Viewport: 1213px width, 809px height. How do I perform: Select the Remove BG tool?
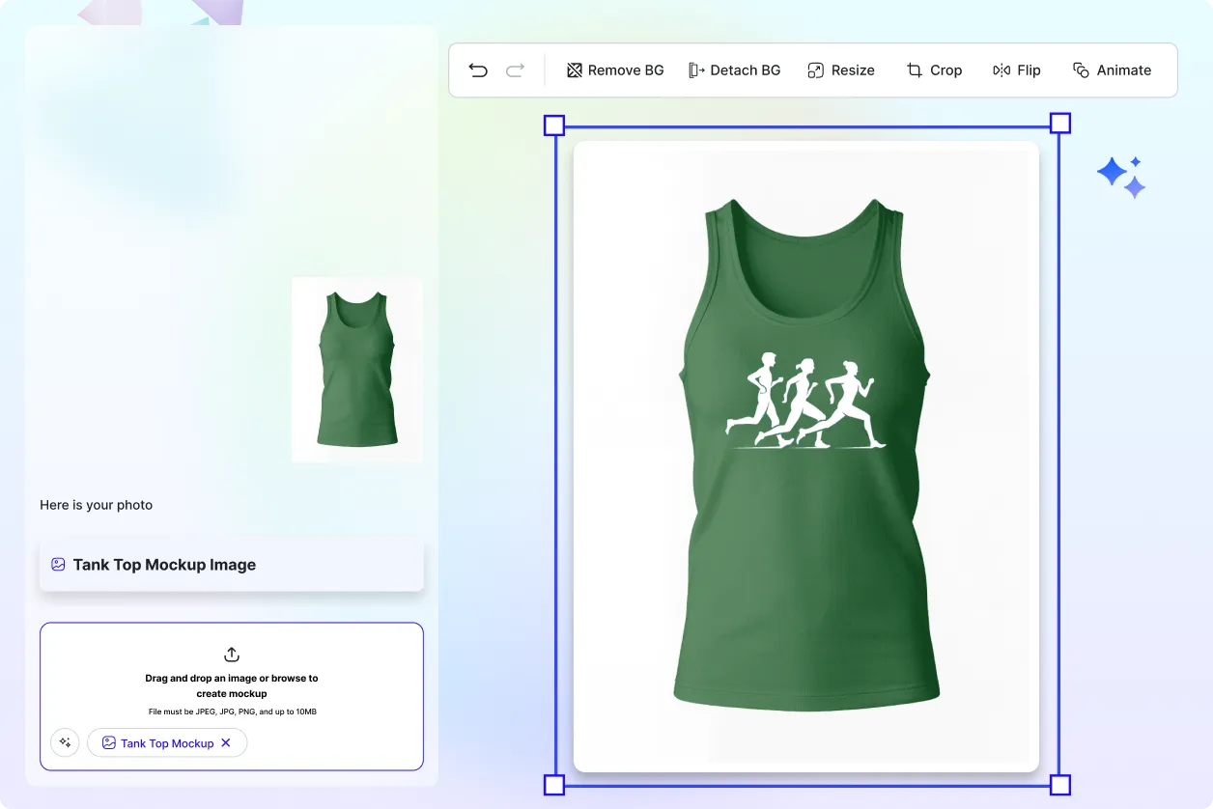[615, 70]
